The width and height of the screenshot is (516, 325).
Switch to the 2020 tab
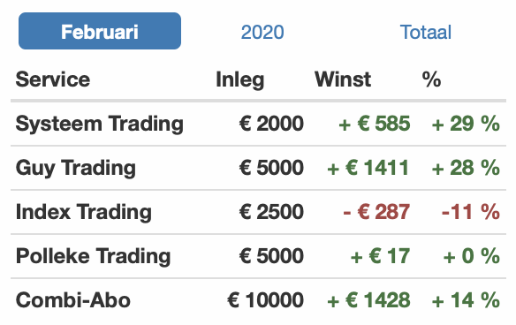click(262, 32)
